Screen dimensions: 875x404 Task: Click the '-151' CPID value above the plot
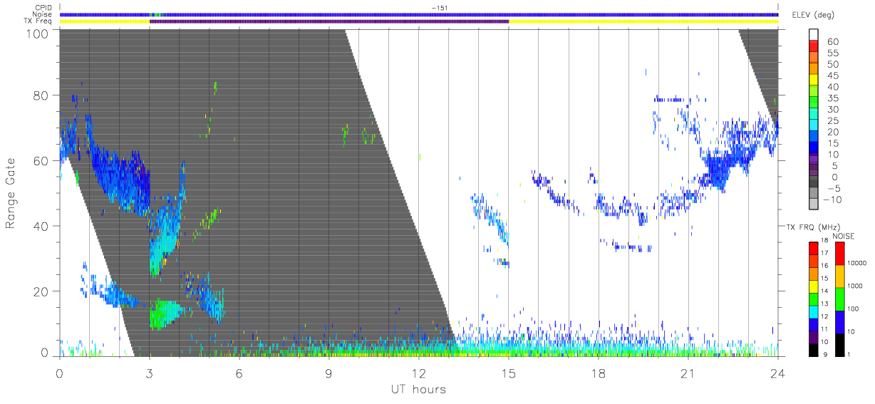(x=439, y=8)
